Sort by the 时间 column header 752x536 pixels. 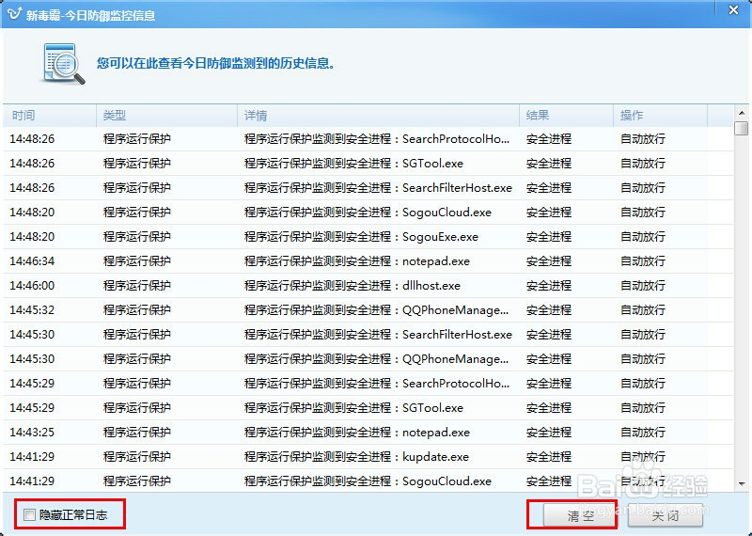coord(50,115)
